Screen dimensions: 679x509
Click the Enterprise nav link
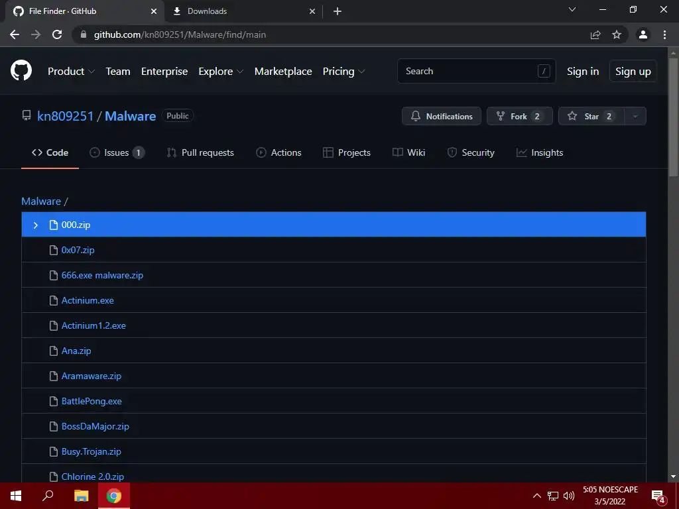pyautogui.click(x=164, y=72)
